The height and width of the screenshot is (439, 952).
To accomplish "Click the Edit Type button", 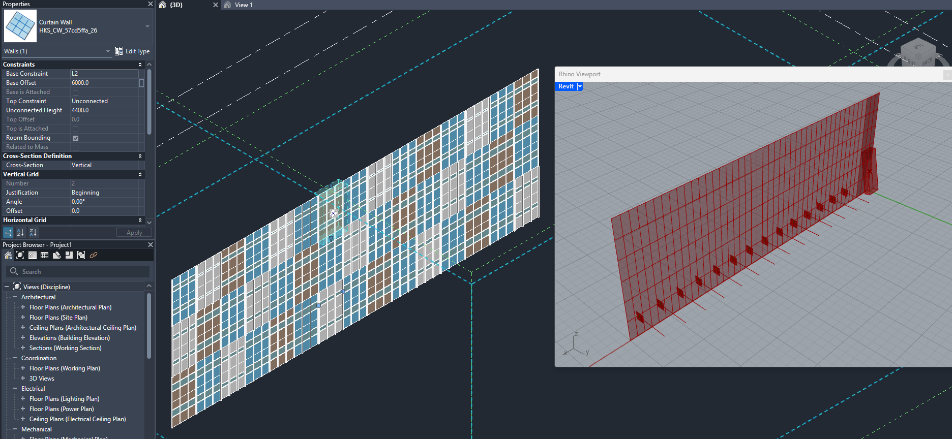I will coord(132,51).
